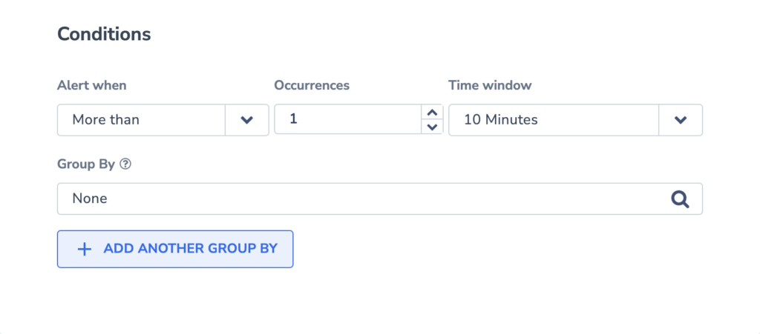Open the 'More than' condition dropdown

click(163, 120)
